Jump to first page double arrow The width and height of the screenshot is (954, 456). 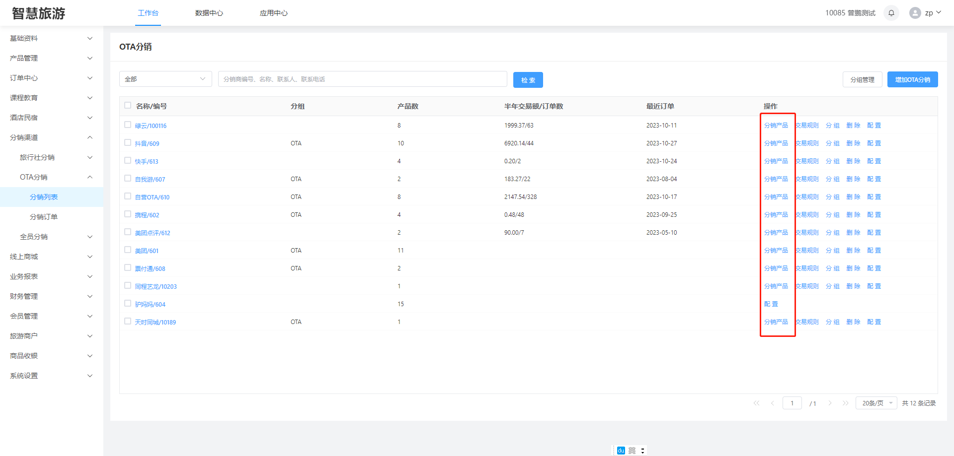click(756, 403)
